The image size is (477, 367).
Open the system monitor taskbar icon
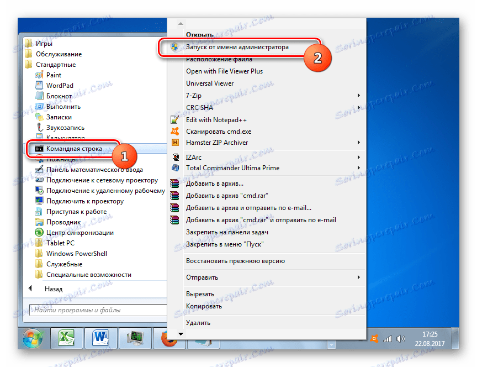[x=135, y=338]
